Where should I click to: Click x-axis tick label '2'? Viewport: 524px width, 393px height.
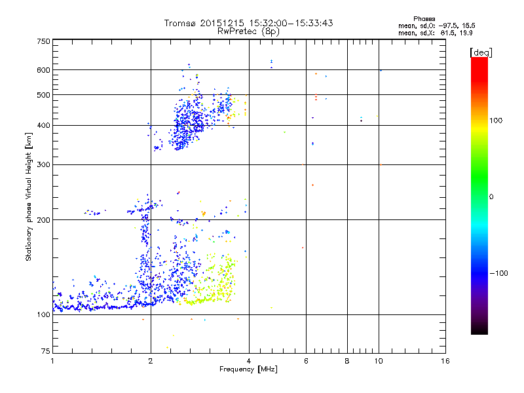[x=151, y=361]
